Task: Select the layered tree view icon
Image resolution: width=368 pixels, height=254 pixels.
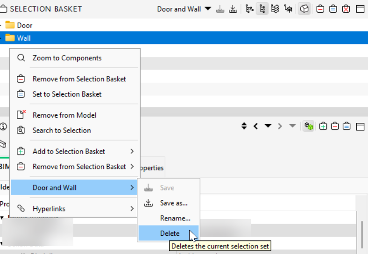Action: [275, 9]
